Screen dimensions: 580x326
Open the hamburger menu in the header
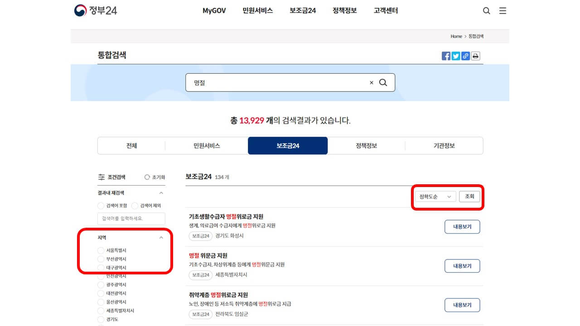[x=503, y=10]
